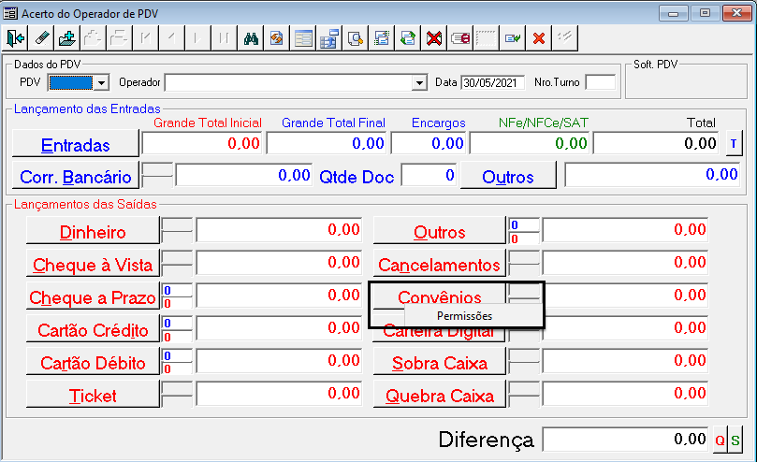Click the list form view icon
This screenshot has height=462, width=757.
(x=302, y=38)
